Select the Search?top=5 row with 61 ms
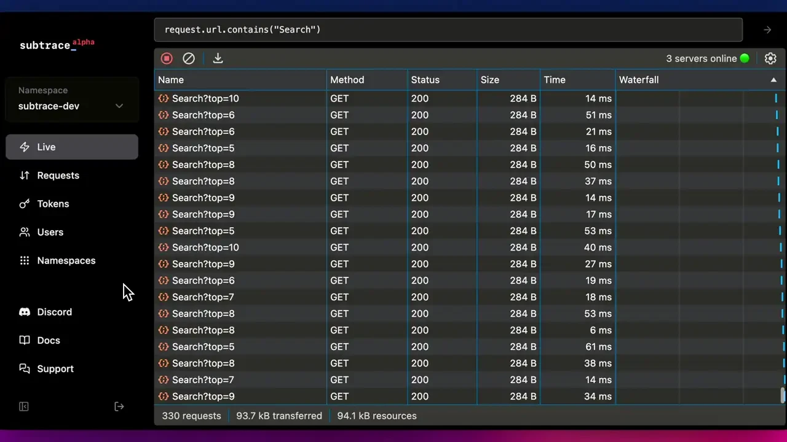787x442 pixels. [470, 347]
